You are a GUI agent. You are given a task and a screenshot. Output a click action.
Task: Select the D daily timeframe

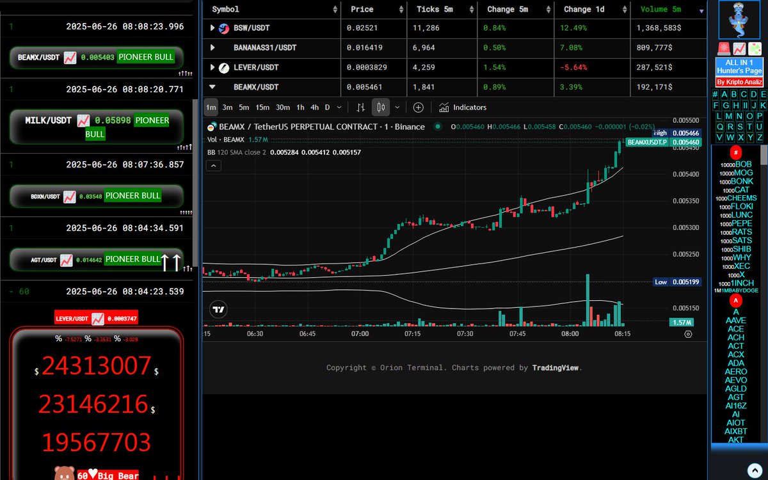(327, 108)
